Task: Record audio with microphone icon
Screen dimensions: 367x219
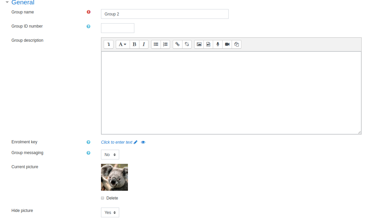Action: tap(218, 44)
